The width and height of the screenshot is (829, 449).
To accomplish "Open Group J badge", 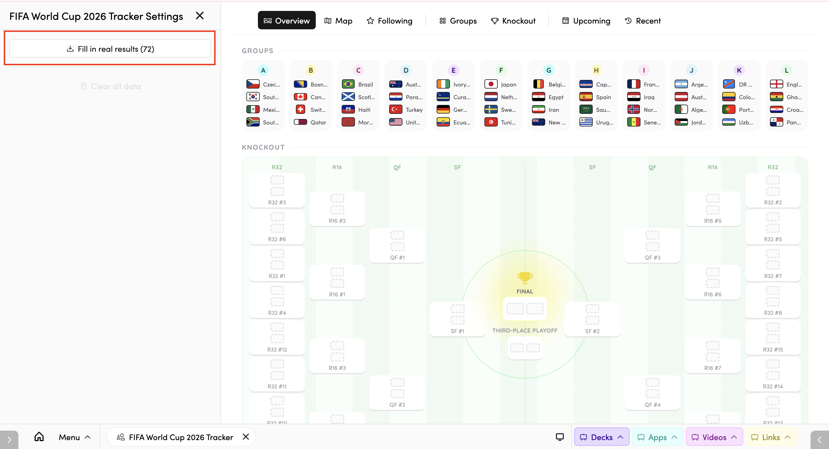I will pyautogui.click(x=692, y=70).
